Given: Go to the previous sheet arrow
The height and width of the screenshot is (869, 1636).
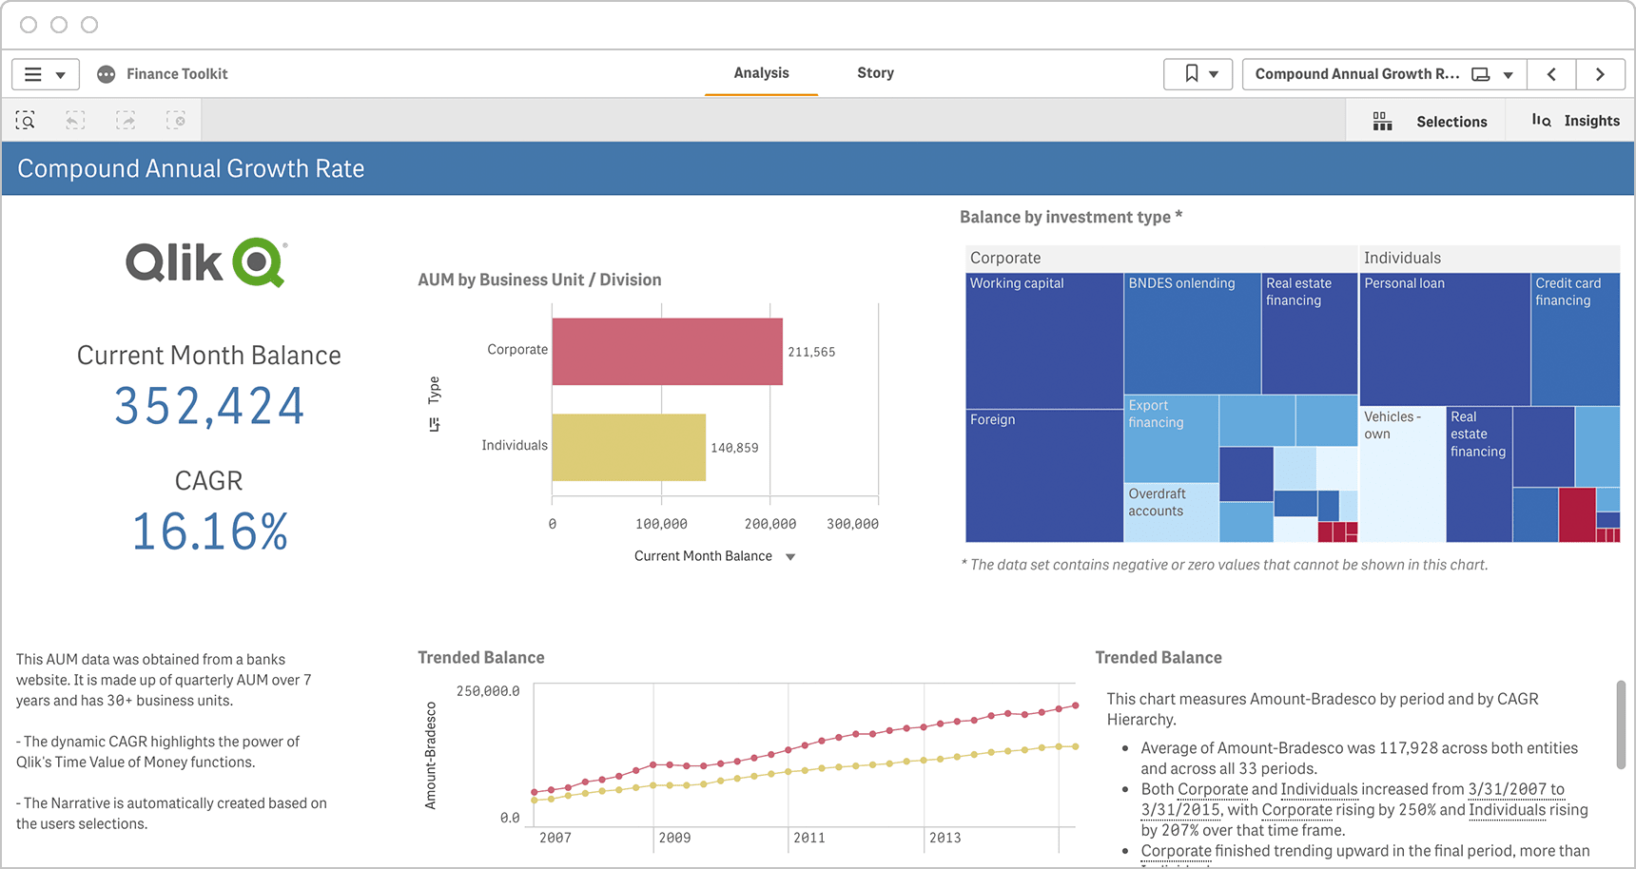Looking at the screenshot, I should click(1551, 74).
